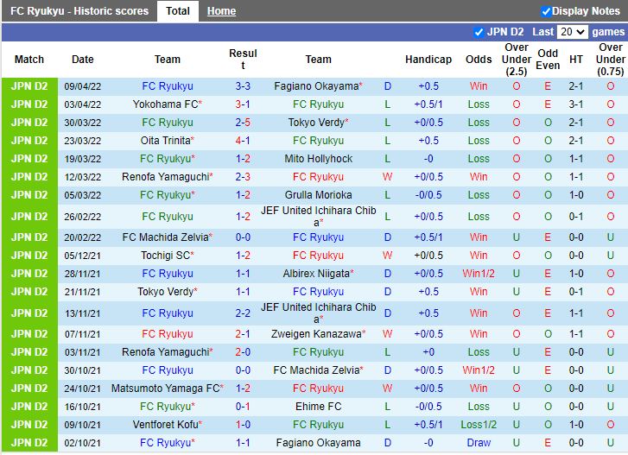Open the 3-3 result link

tap(243, 86)
